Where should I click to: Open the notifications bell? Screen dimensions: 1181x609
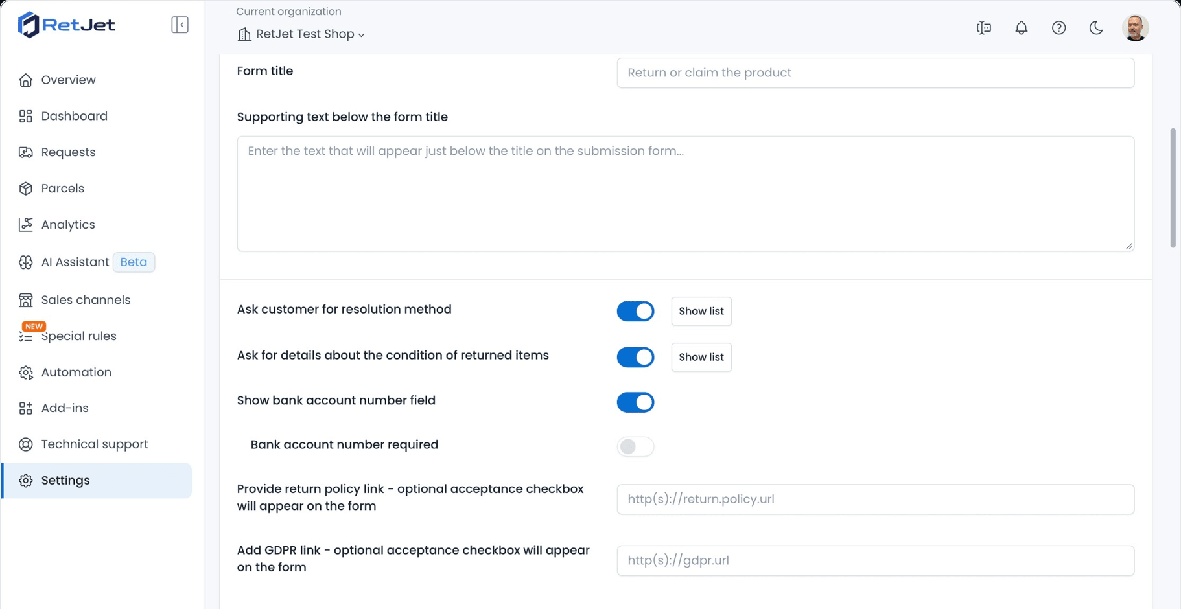coord(1022,28)
